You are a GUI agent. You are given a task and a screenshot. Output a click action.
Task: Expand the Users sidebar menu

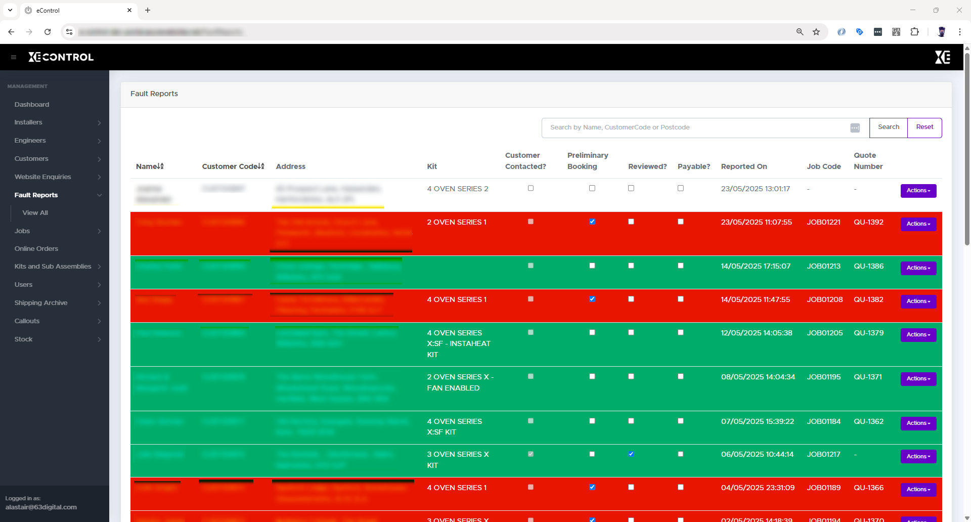tap(55, 285)
